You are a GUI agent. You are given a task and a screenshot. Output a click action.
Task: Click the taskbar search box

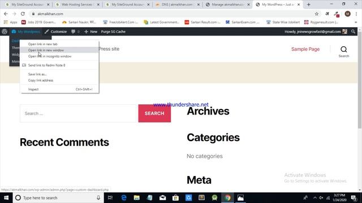[58, 198]
